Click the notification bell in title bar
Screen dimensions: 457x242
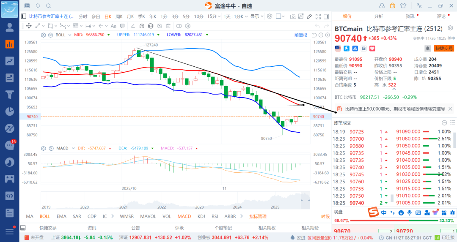click(38, 6)
